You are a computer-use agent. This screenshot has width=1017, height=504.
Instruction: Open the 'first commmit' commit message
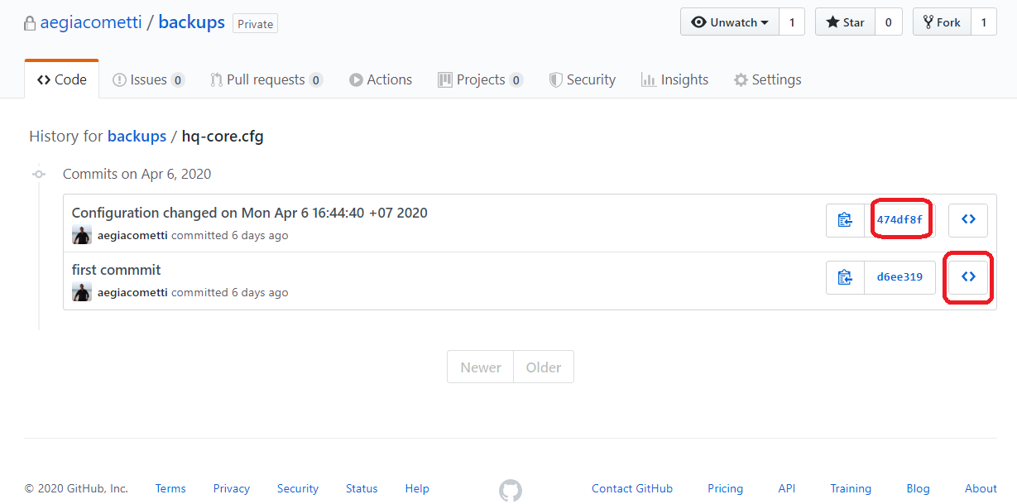117,270
